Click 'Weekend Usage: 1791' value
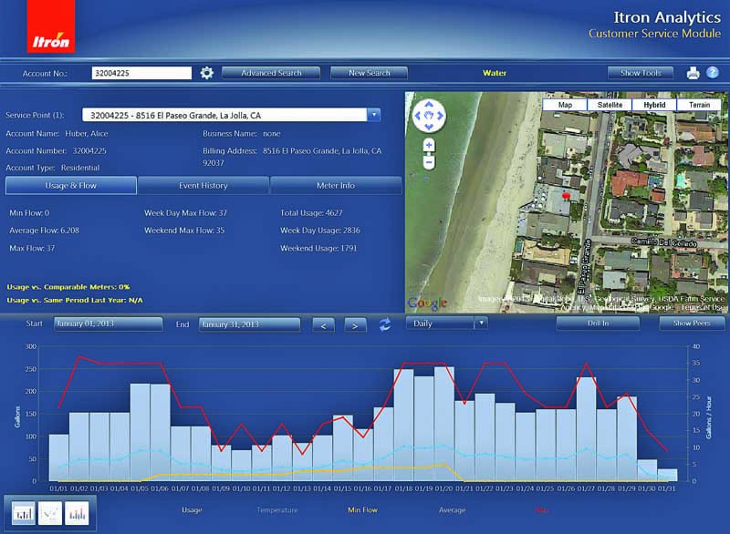The image size is (730, 534). pyautogui.click(x=318, y=248)
